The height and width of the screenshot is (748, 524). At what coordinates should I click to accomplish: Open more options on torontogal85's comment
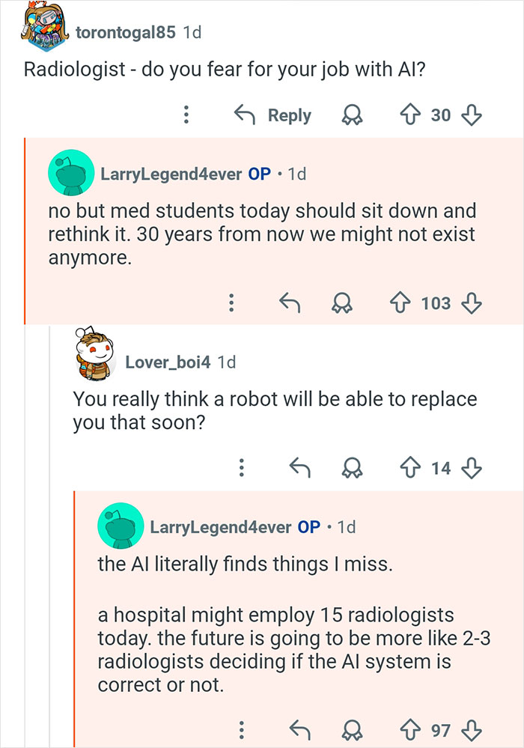(x=186, y=115)
